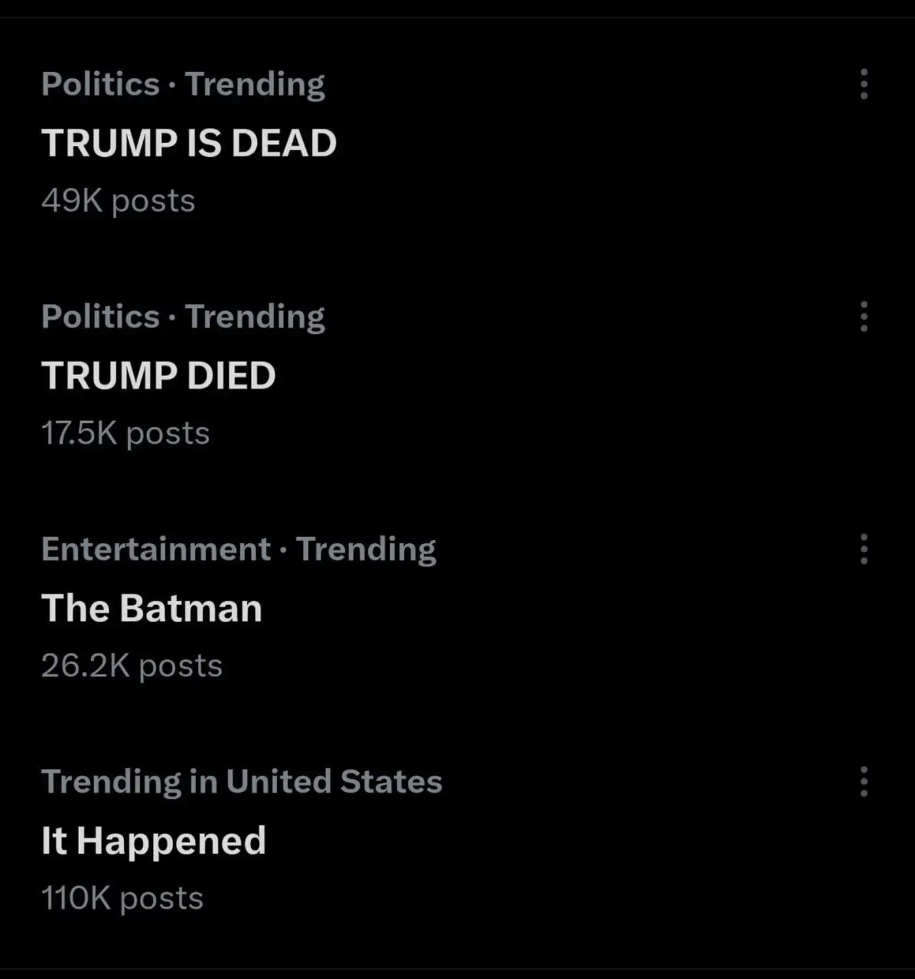Viewport: 915px width, 979px height.
Task: Open the It Happened trend's three-dot menu
Action: point(863,782)
